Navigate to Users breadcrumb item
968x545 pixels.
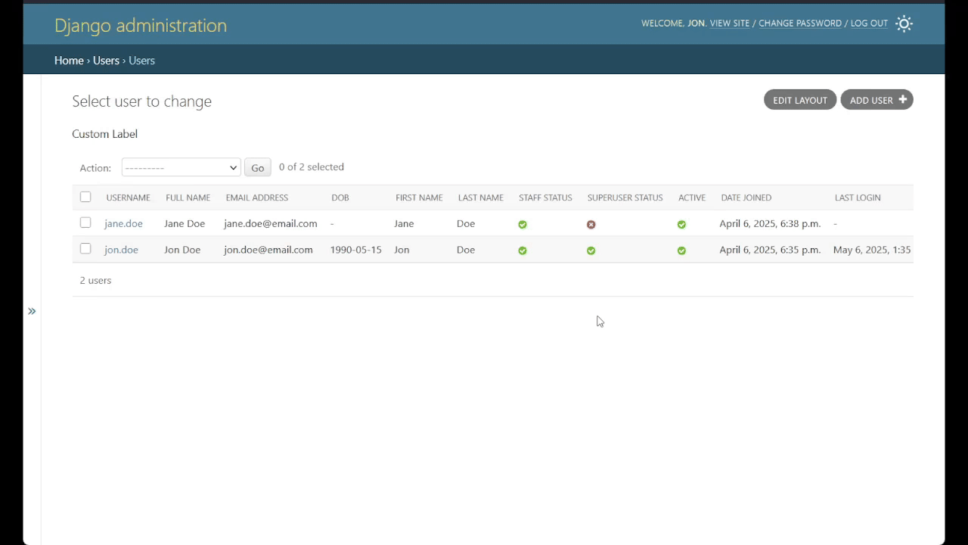pyautogui.click(x=106, y=61)
